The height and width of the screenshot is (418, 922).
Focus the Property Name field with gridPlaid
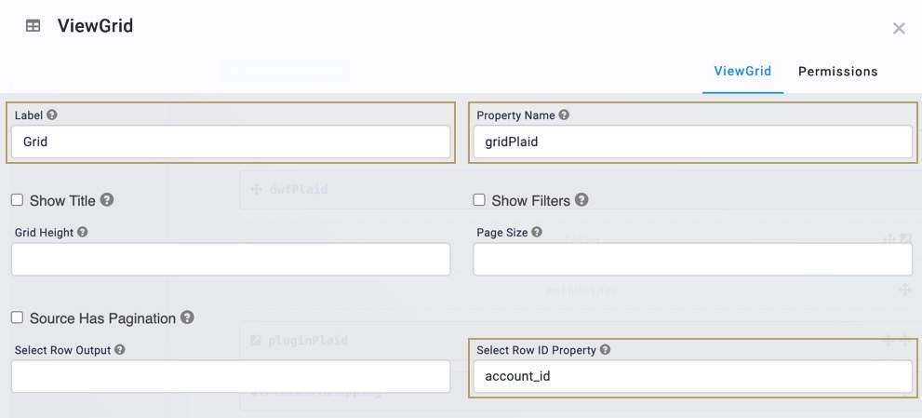(693, 142)
